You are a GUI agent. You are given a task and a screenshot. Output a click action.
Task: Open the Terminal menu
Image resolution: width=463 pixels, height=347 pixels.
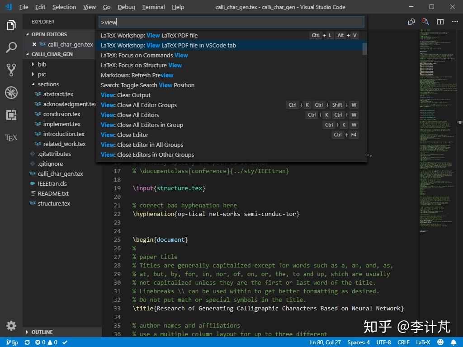coord(153,7)
